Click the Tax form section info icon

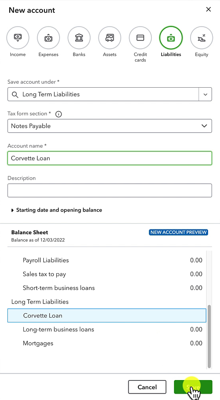point(58,114)
